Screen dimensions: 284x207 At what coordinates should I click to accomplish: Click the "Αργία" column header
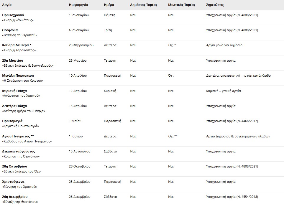pos(7,5)
